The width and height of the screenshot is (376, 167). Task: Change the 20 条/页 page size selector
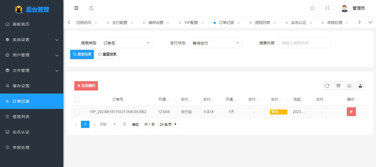click(168, 124)
